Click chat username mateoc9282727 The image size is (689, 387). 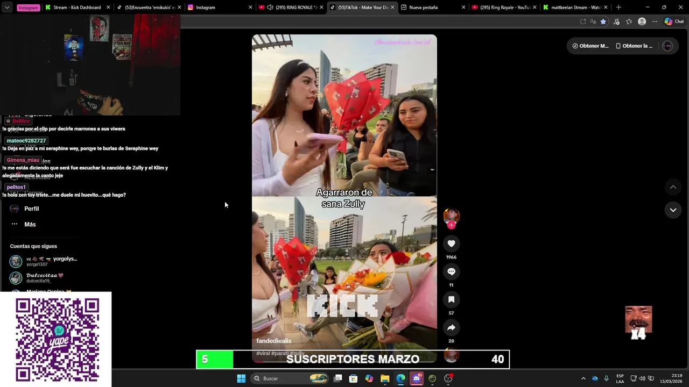click(x=26, y=141)
